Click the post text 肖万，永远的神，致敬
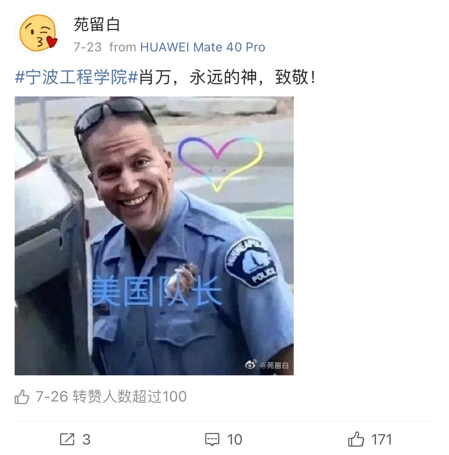 [x=227, y=77]
